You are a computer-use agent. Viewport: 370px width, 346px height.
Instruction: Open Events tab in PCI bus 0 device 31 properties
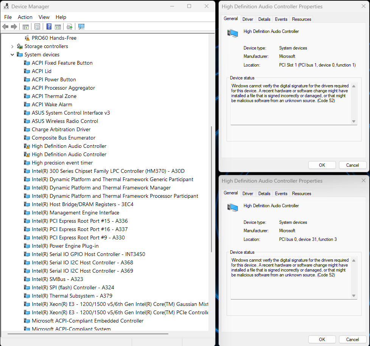point(281,194)
